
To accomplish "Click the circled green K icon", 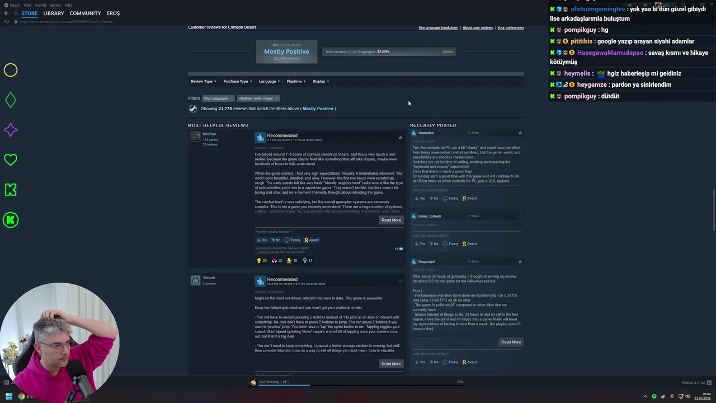I will click(11, 220).
